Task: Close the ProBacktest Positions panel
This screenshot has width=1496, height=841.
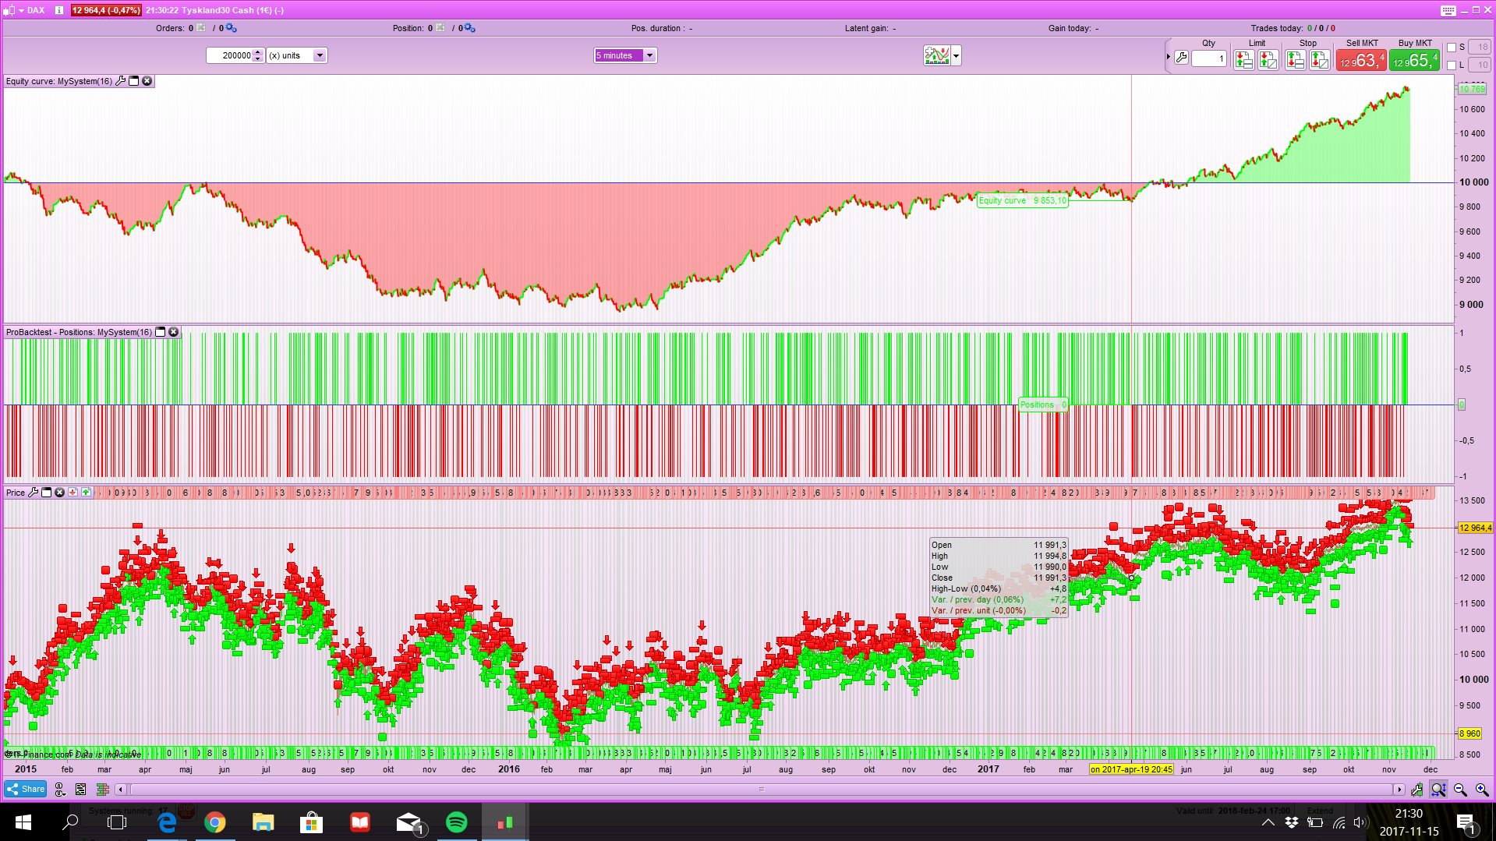Action: (174, 332)
